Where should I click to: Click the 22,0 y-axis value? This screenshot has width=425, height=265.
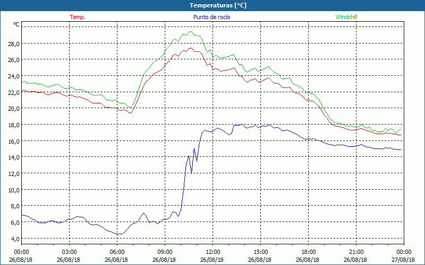pos(14,92)
